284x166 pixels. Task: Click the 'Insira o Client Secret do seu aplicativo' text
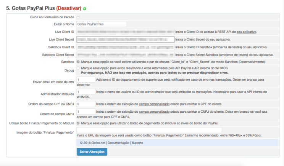tap(203, 39)
